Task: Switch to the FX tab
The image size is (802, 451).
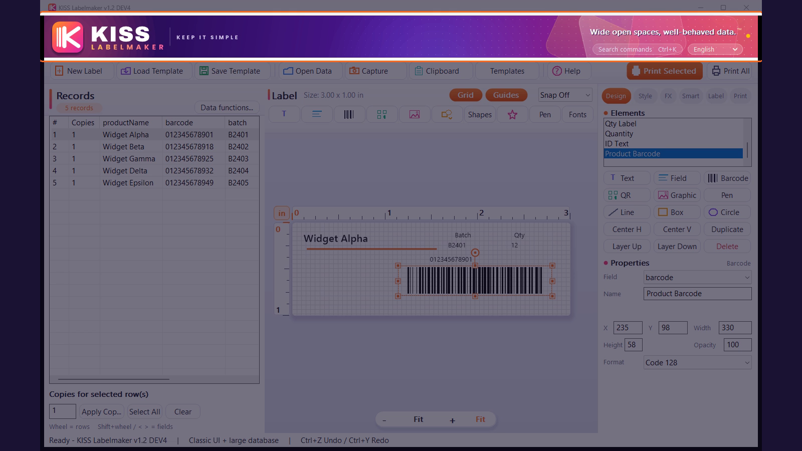Action: pyautogui.click(x=668, y=96)
